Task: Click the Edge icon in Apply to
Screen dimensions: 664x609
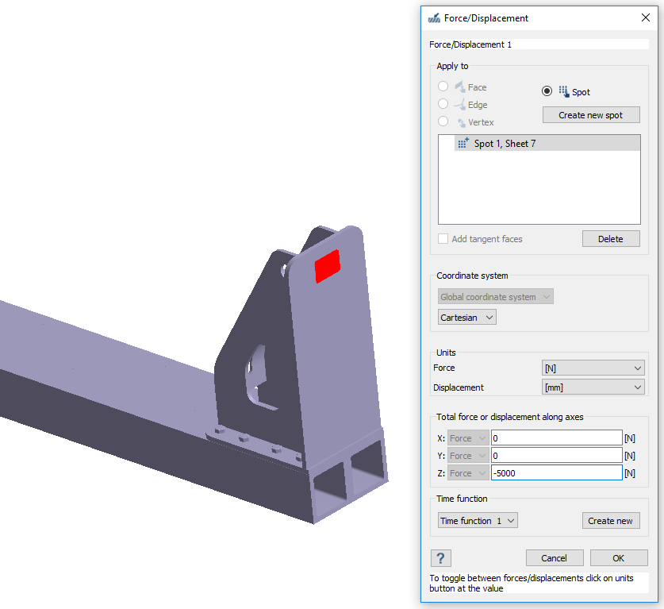Action: (459, 105)
